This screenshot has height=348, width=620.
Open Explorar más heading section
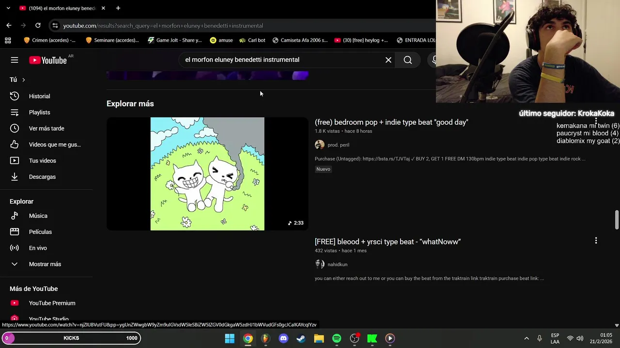click(130, 103)
